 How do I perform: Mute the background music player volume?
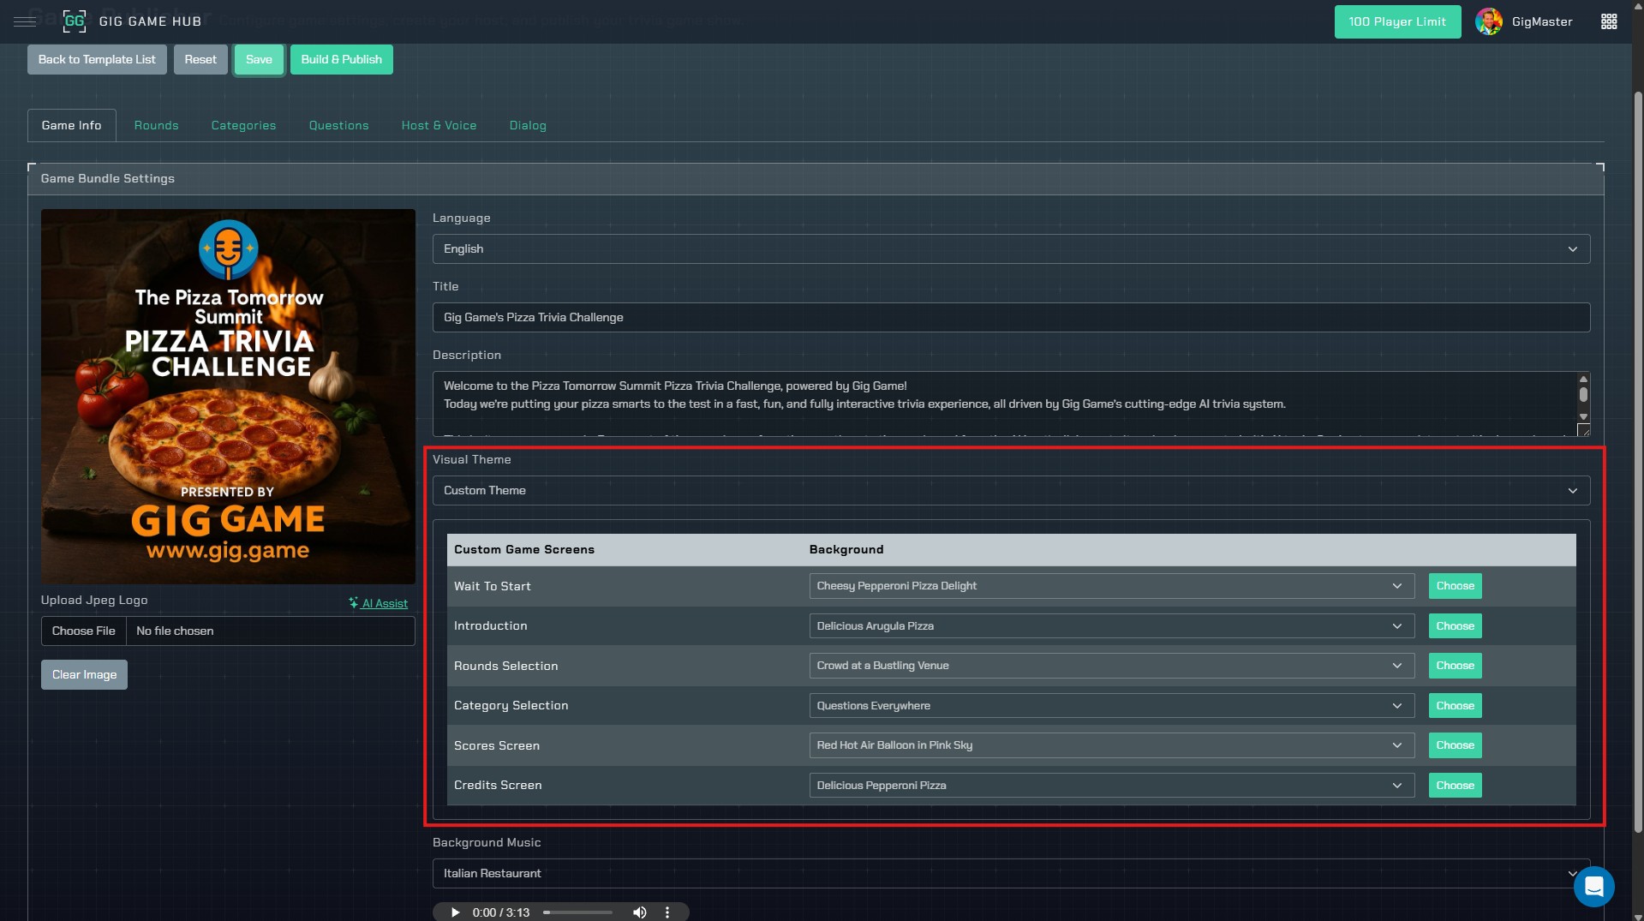(x=639, y=912)
